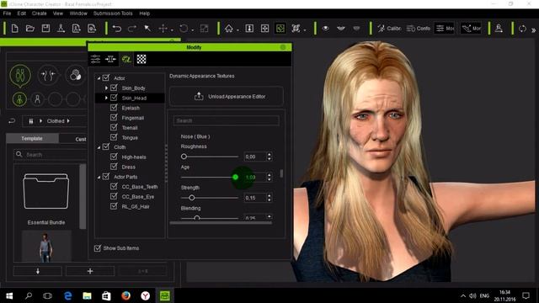Image resolution: width=539 pixels, height=303 pixels.
Task: Open the Submission Tools menu
Action: coord(113,13)
